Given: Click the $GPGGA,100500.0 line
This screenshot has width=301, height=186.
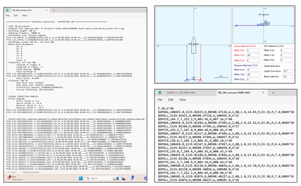Looking at the screenshot, I should pyautogui.click(x=226, y=166).
